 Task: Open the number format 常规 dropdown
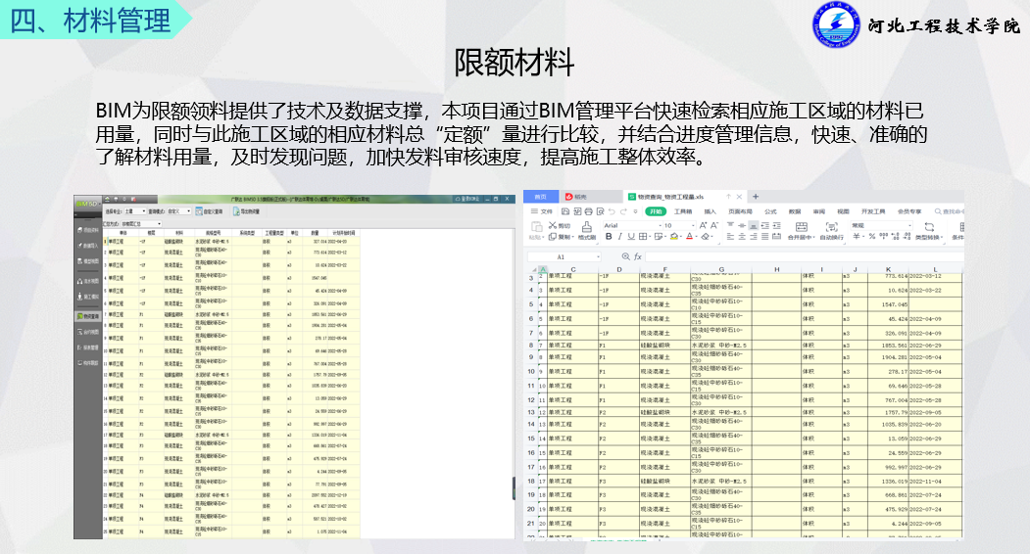[910, 225]
